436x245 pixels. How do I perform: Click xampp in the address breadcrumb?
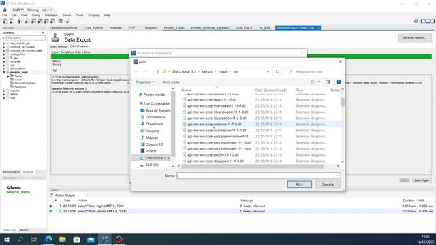tap(207, 71)
